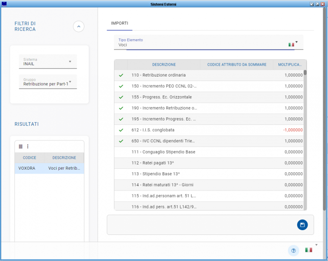Toggle checkmark for 612 - I.I.S. conglobata
This screenshot has height=261, width=328.
coord(121,130)
